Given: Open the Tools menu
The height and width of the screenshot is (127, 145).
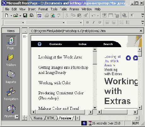Looking at the screenshot, I should 54,9.
